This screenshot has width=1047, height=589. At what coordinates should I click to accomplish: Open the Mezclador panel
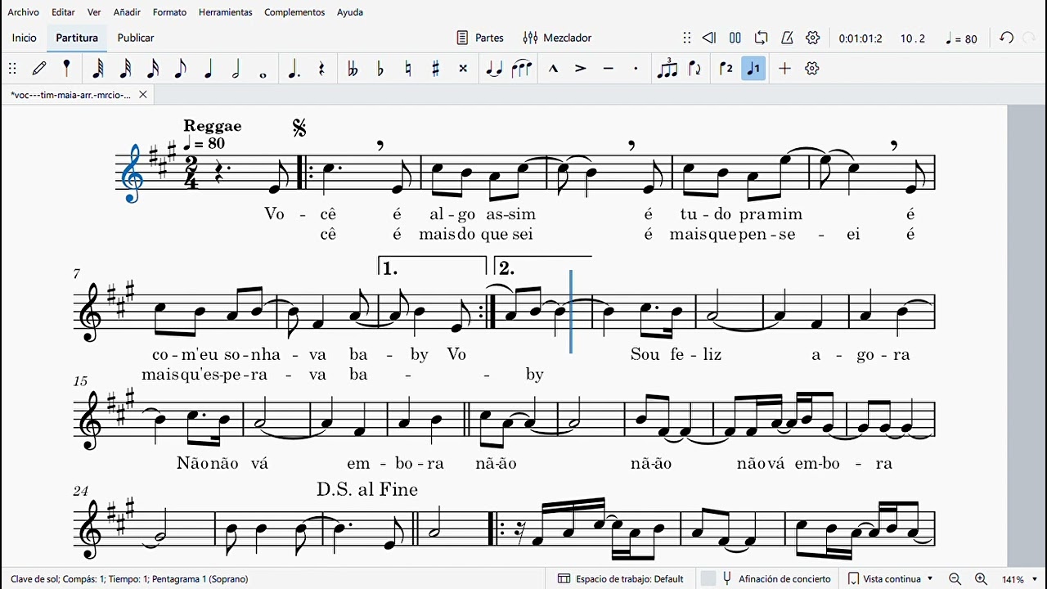[x=558, y=38]
